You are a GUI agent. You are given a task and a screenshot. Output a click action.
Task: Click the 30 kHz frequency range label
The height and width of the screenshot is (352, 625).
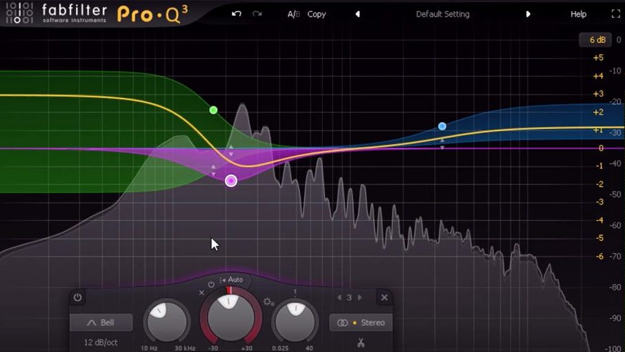tap(185, 348)
